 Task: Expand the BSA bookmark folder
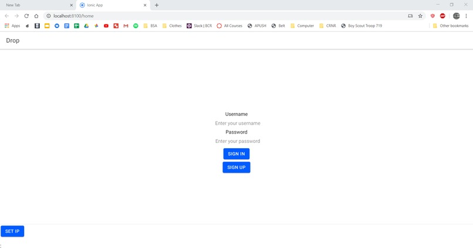150,26
